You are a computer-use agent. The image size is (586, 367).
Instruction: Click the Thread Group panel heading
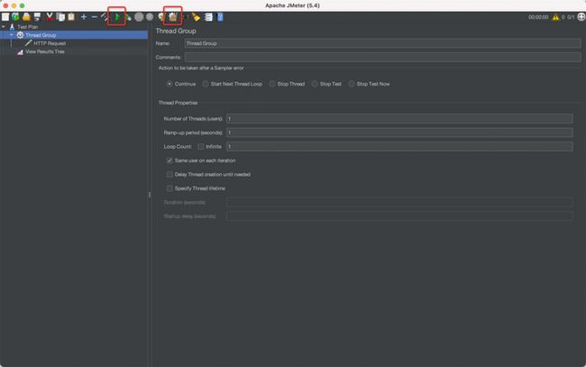[176, 31]
